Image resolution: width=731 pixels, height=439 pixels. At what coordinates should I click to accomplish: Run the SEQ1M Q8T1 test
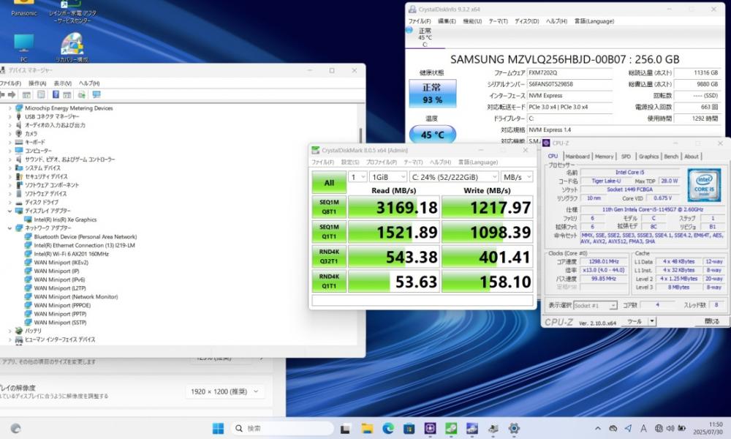pyautogui.click(x=329, y=207)
